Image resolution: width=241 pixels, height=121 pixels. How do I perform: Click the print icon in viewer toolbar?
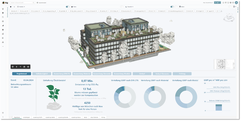(x=28, y=67)
